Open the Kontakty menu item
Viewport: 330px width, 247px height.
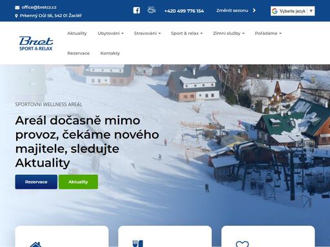click(x=110, y=53)
